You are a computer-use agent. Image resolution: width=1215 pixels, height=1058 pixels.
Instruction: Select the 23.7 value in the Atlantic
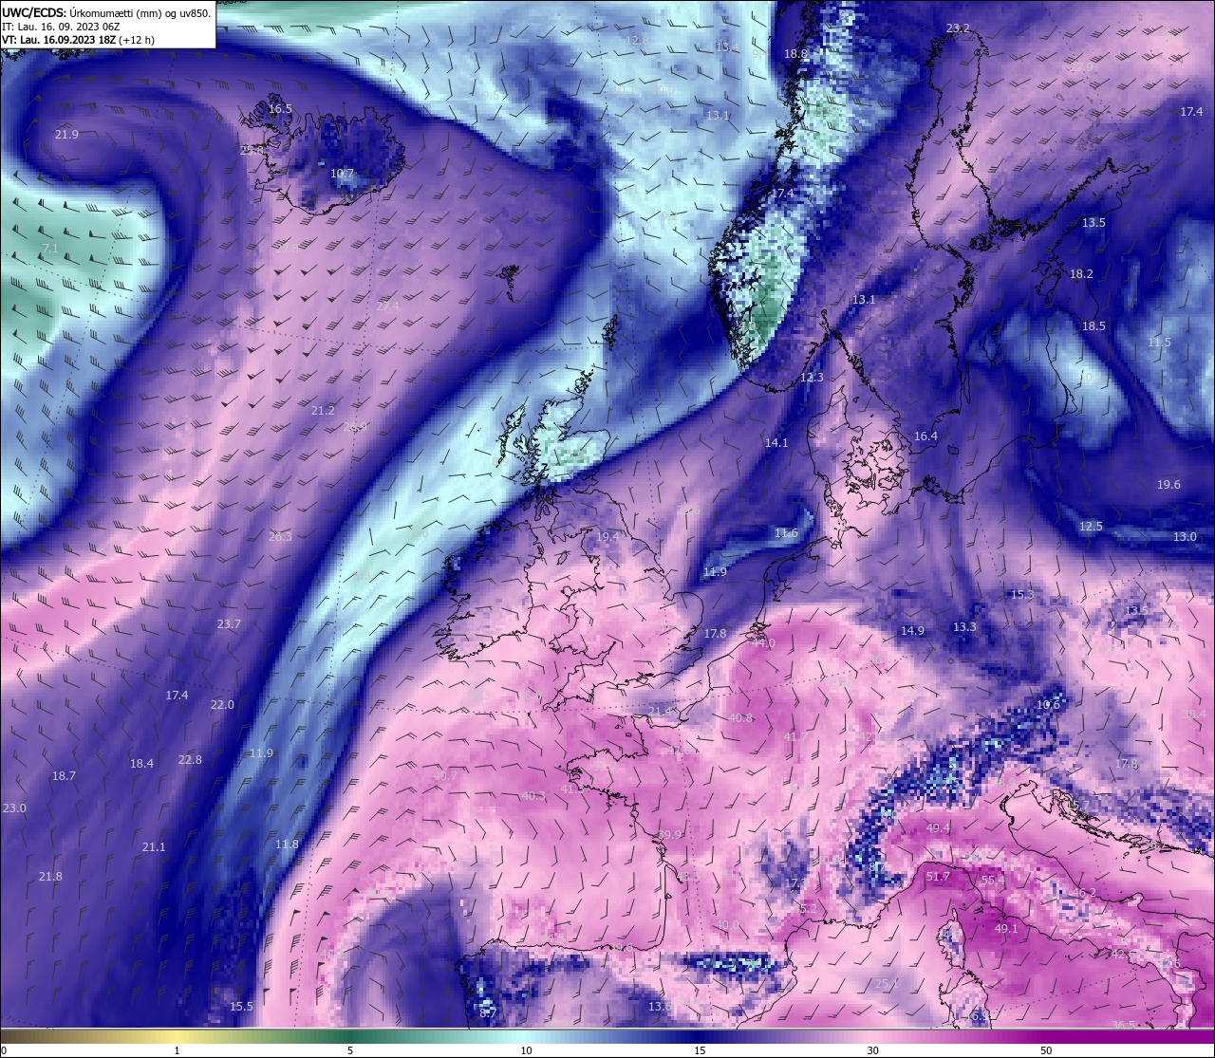click(229, 624)
